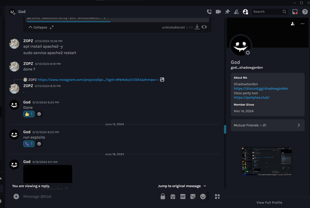Toggle the eggplant reaction on run exploits
Screen dimensions: 310x208
pyautogui.click(x=29, y=144)
